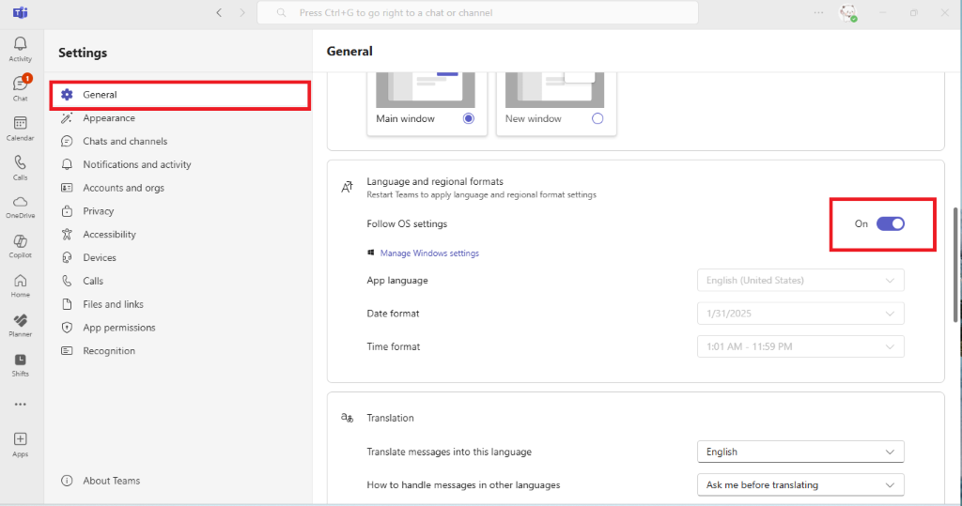Click the General gear icon

[67, 95]
